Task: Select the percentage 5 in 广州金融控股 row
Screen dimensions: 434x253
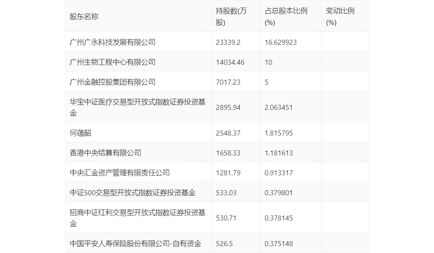Action: pyautogui.click(x=266, y=82)
